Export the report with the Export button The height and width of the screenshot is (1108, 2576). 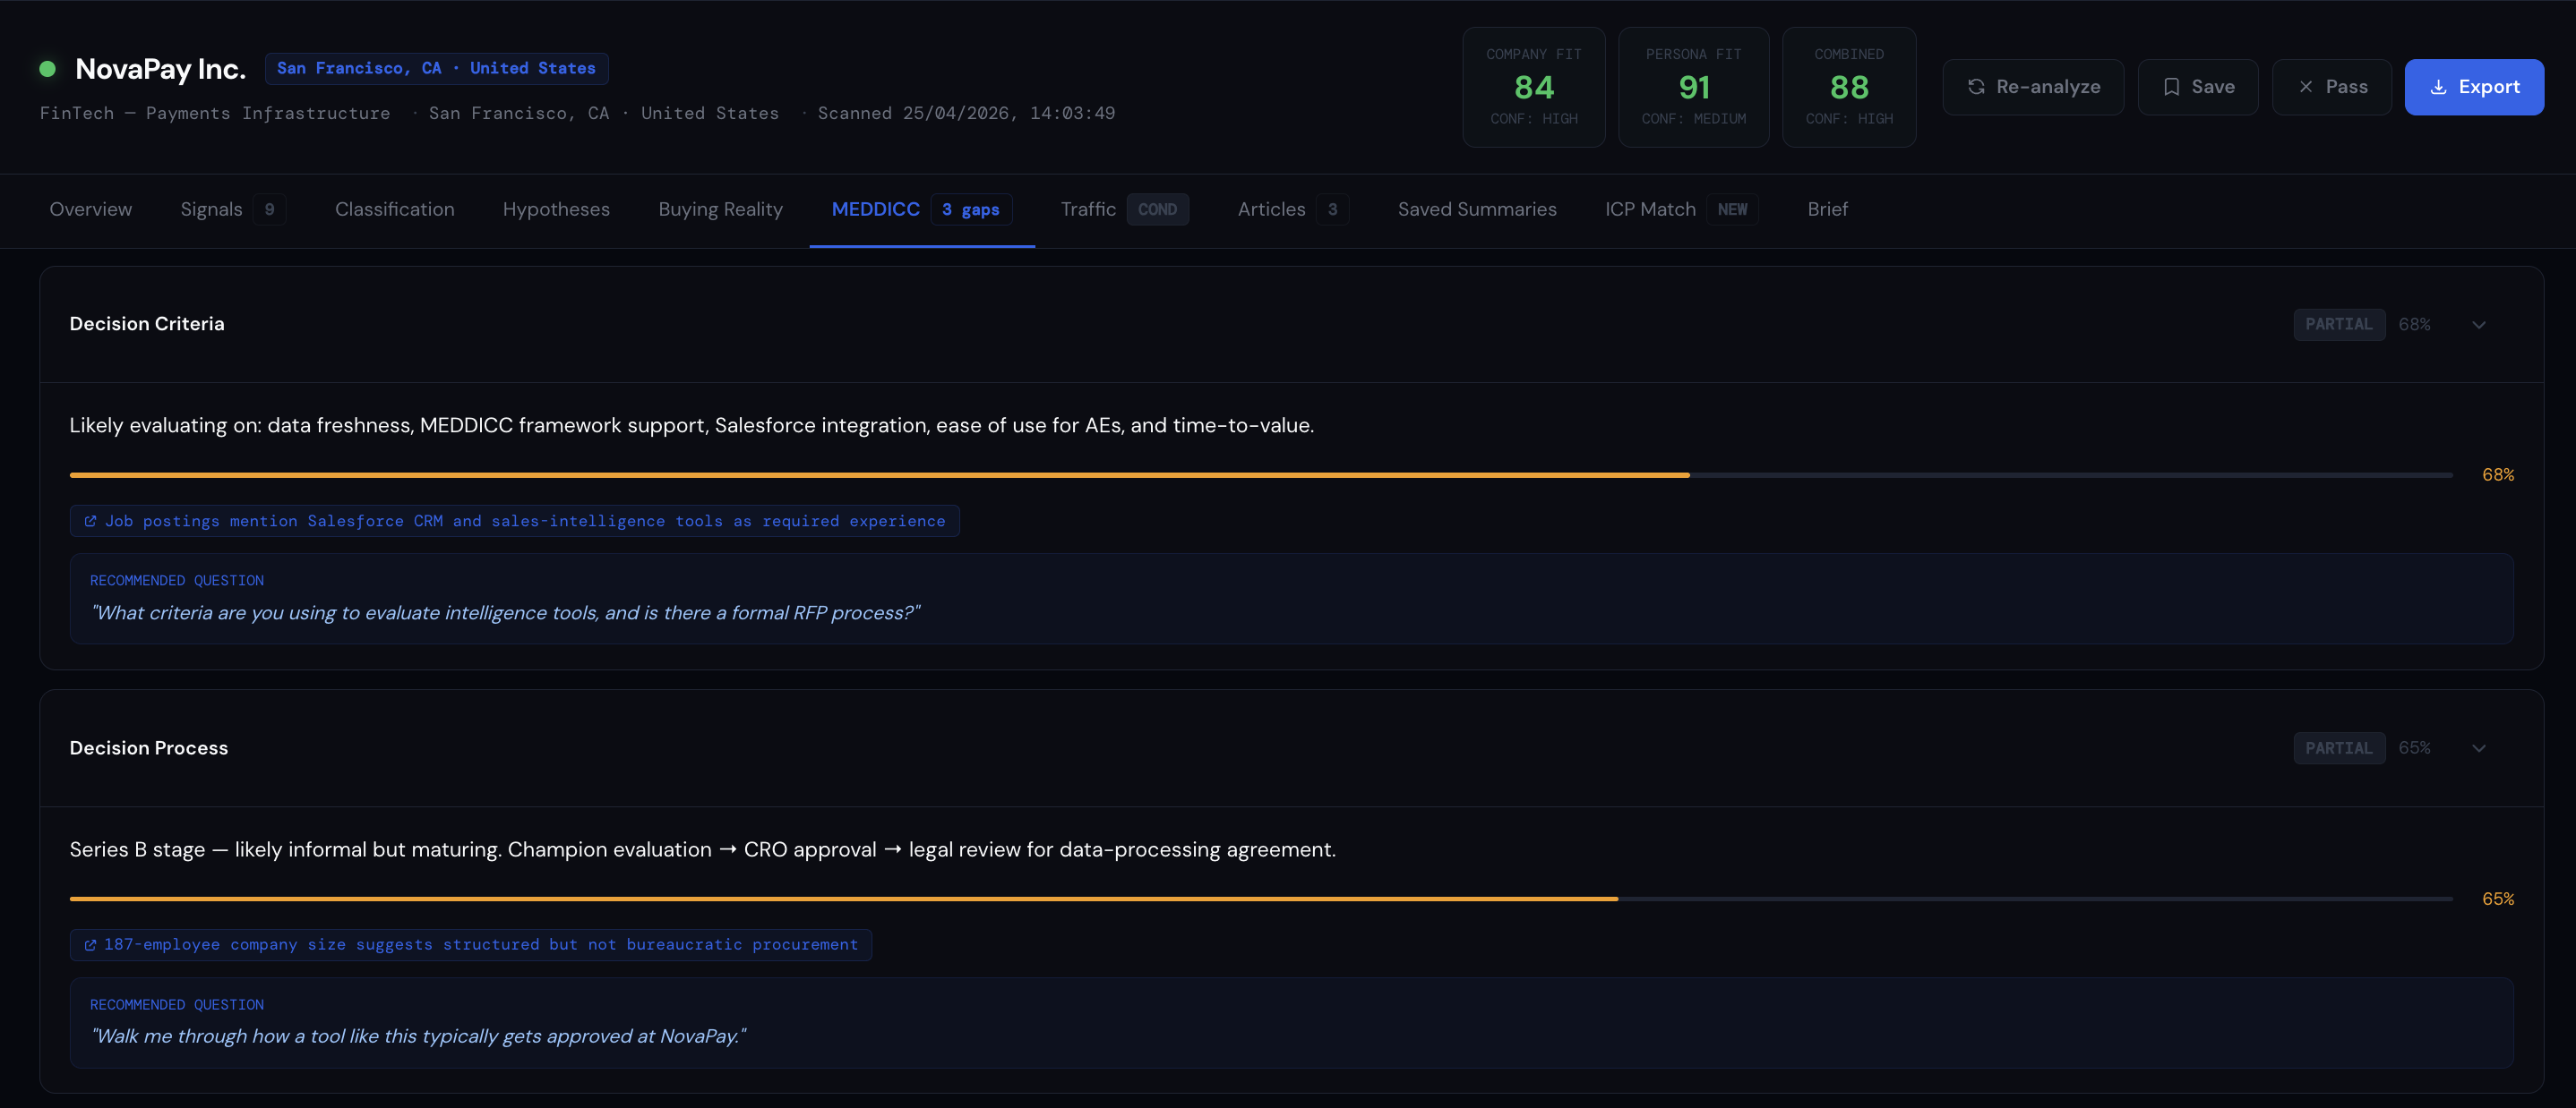pos(2474,87)
